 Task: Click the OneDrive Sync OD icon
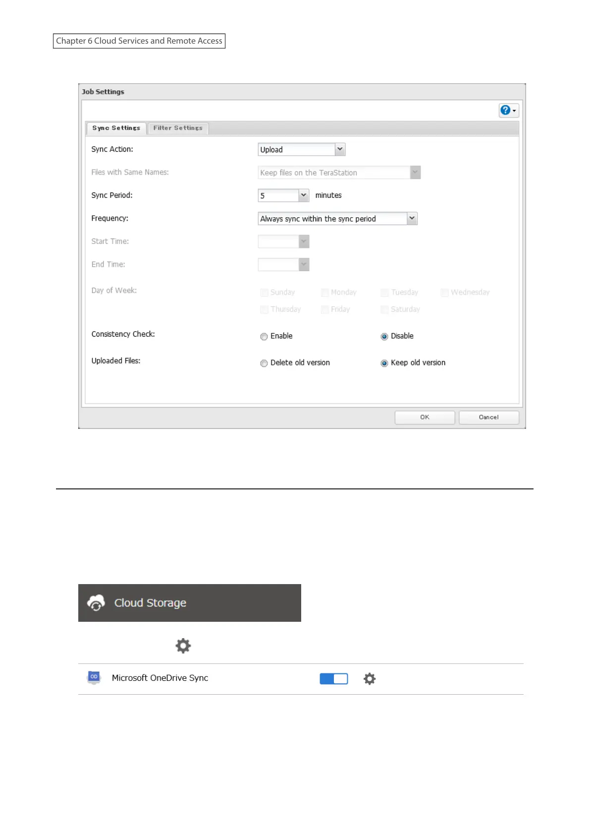coord(94,677)
